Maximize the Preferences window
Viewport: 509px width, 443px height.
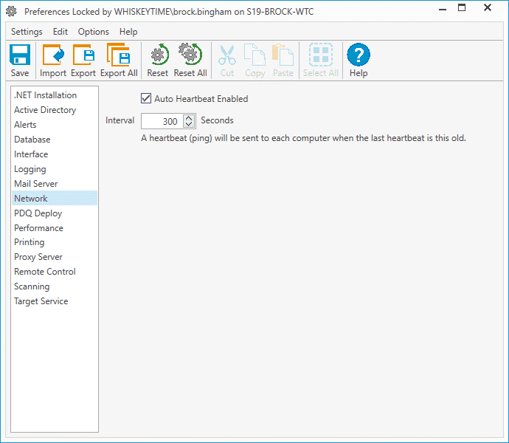point(462,8)
